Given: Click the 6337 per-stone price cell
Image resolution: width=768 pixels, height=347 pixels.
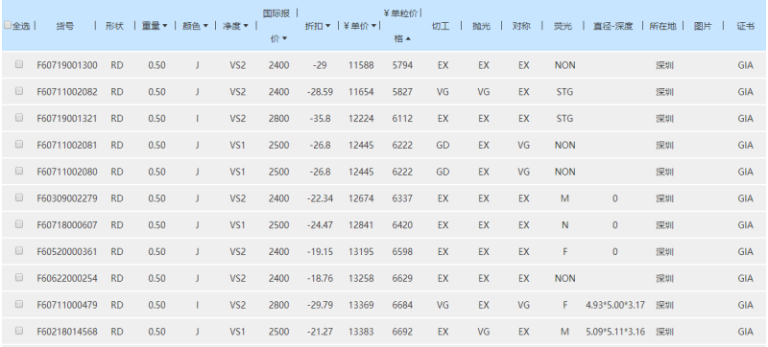Looking at the screenshot, I should 402,198.
